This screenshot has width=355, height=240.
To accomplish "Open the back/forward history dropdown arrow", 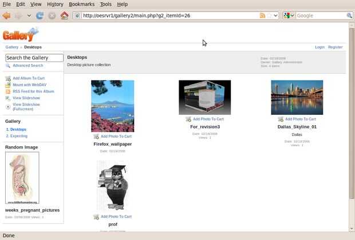I will point(29,15).
